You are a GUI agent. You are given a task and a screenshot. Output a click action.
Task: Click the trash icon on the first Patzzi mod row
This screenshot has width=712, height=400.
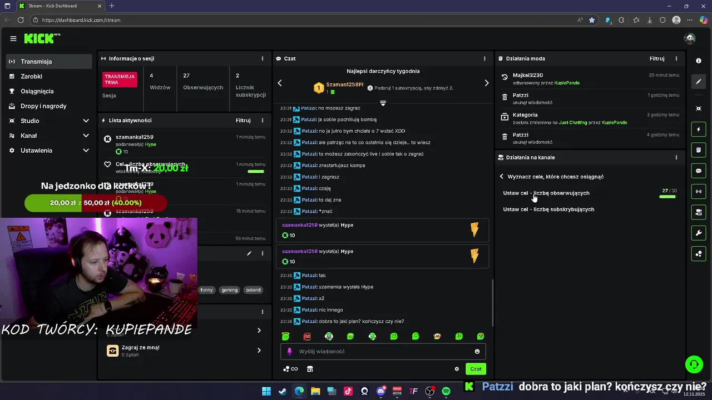[x=505, y=97]
